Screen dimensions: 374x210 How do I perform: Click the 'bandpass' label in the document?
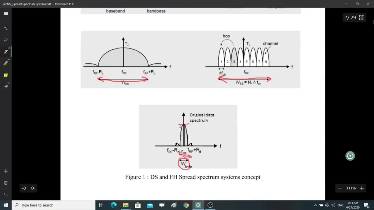[156, 11]
